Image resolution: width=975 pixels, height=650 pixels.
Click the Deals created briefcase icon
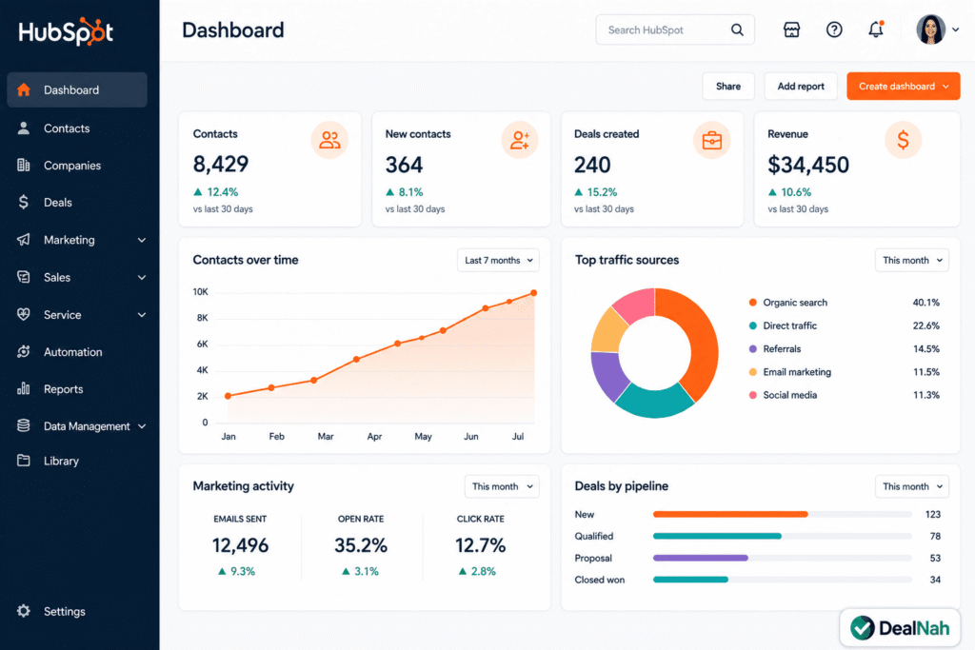coord(712,140)
